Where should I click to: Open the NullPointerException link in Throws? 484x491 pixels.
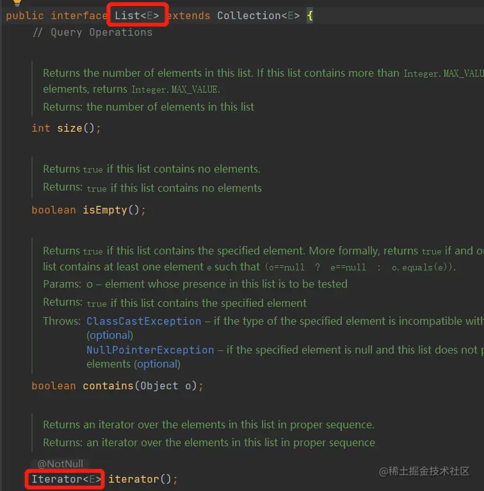(x=150, y=350)
